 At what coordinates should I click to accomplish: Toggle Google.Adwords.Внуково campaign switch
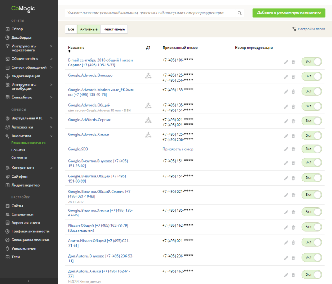[x=312, y=76]
